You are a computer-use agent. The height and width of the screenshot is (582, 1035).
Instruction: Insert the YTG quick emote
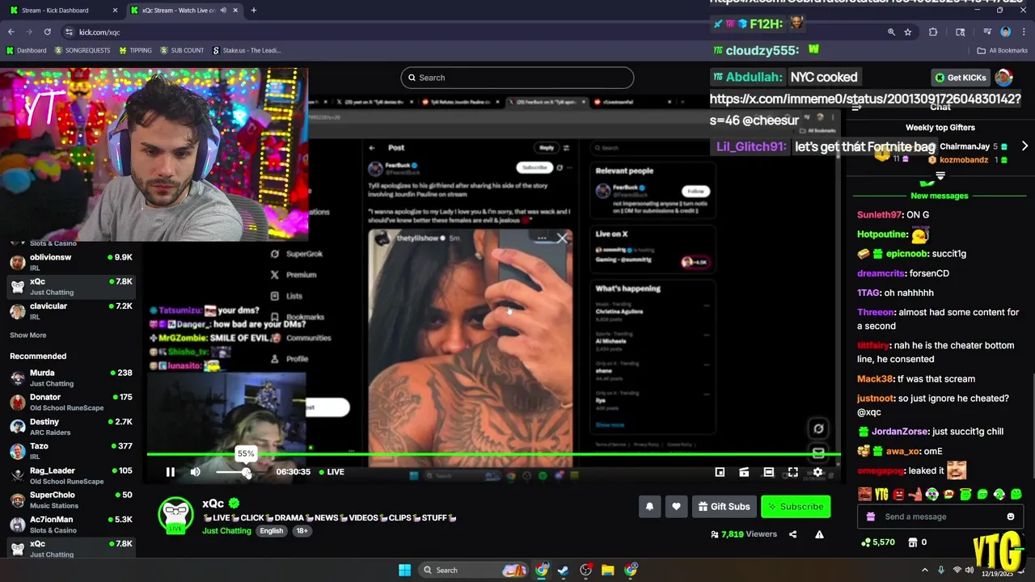click(881, 494)
